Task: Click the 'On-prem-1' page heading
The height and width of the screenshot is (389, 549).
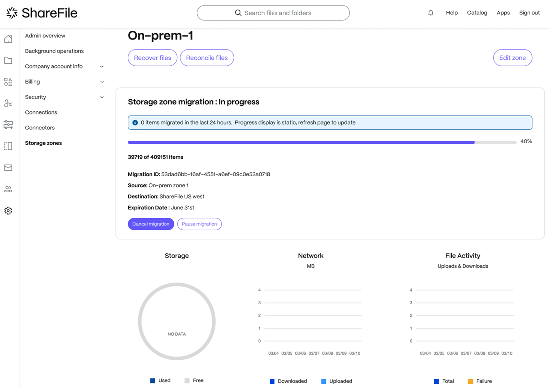Action: [160, 36]
